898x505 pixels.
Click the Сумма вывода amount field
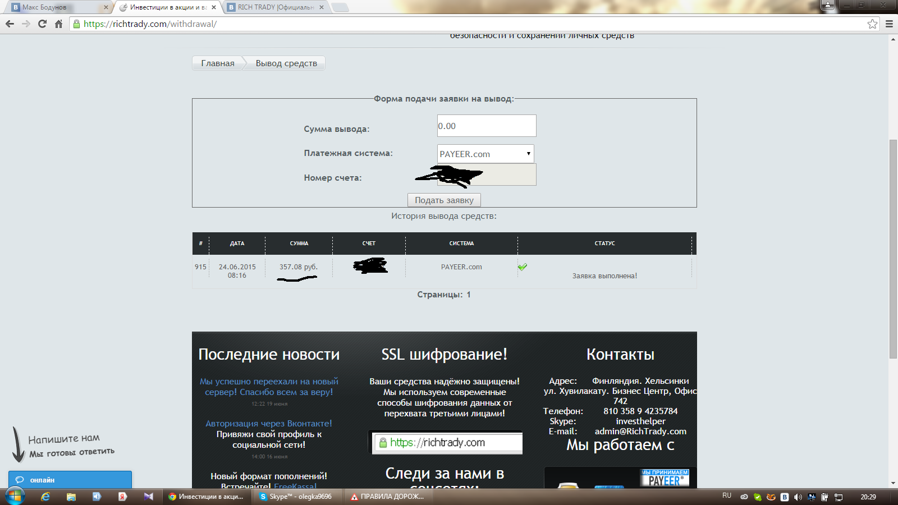pyautogui.click(x=487, y=126)
